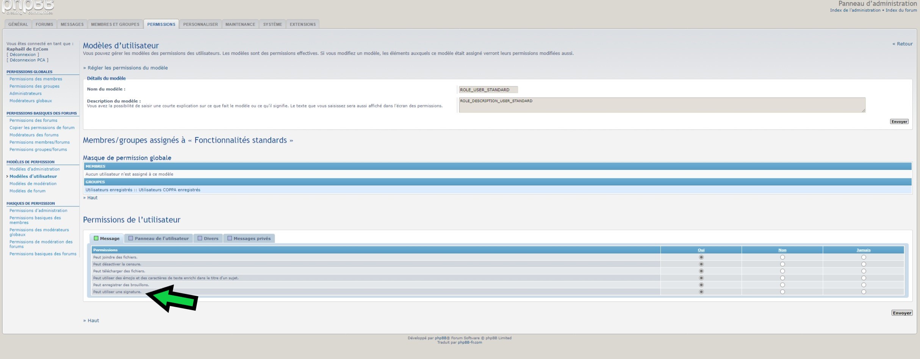Go to the EXTENSIONS top tab
Screen dimensions: 920x359
pyautogui.click(x=302, y=24)
